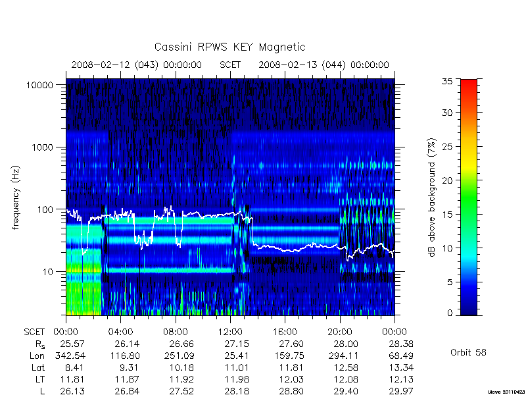Click the Lon value 342.54
The width and height of the screenshot is (526, 395).
(x=70, y=355)
